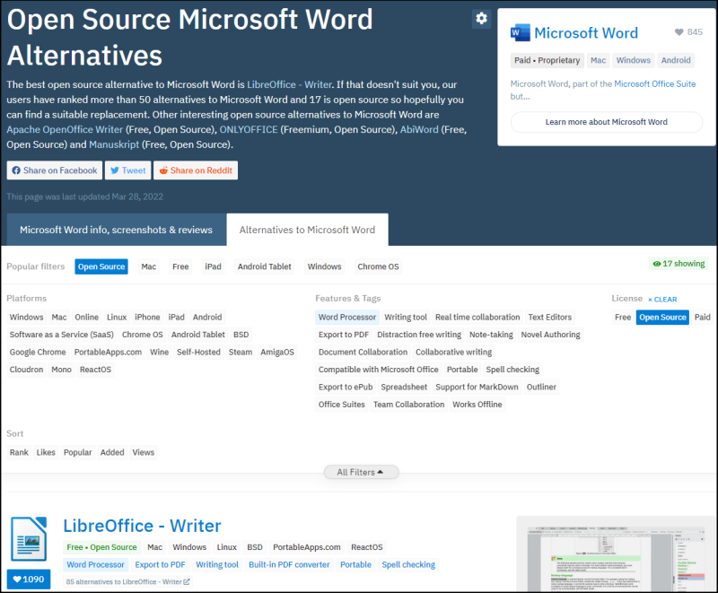Open 85 alternatives to LibreOffice - Writer
718x593 pixels.
click(x=127, y=582)
